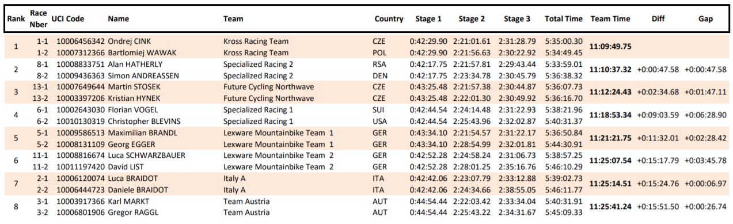Click the Stage 2 column header

click(x=472, y=19)
